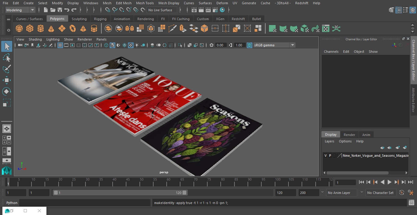The image size is (417, 215).
Task: Activate the Lasso Select tool
Action: [x=7, y=58]
